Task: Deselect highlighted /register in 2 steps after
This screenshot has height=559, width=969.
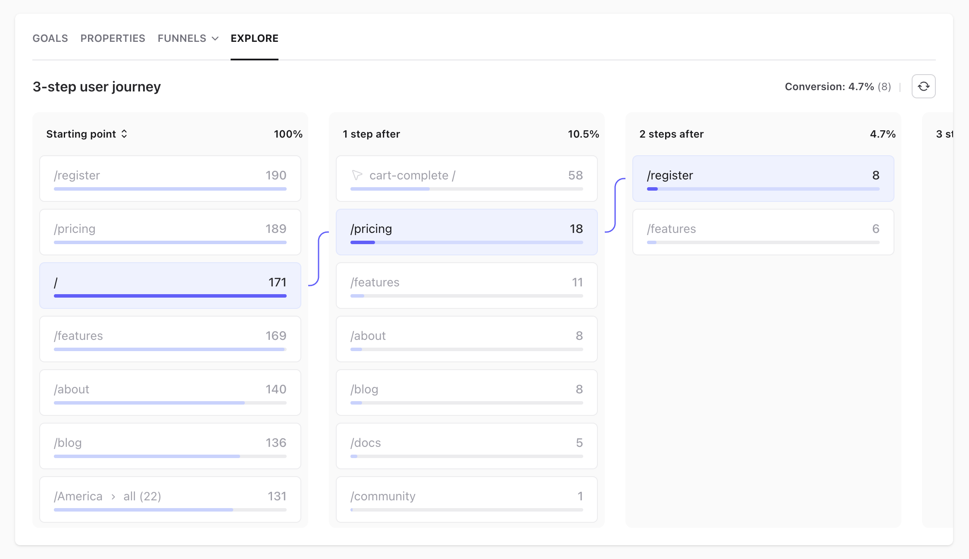Action: point(763,178)
